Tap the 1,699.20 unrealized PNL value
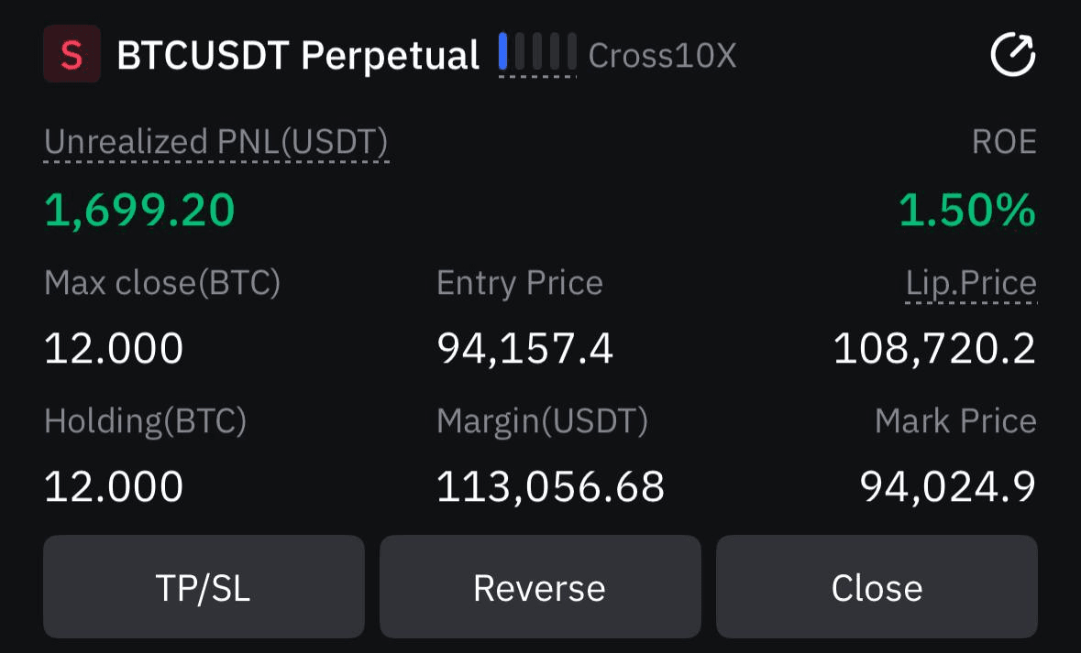The width and height of the screenshot is (1081, 653). point(140,210)
